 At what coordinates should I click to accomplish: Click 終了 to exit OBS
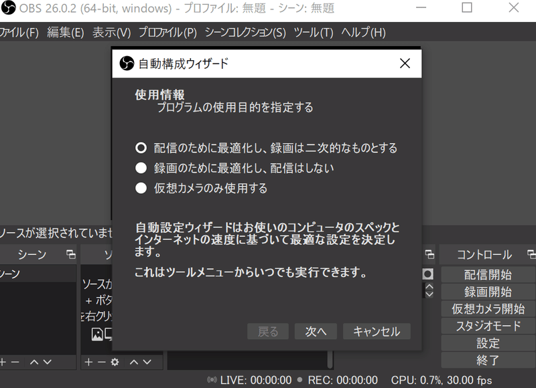[488, 360]
